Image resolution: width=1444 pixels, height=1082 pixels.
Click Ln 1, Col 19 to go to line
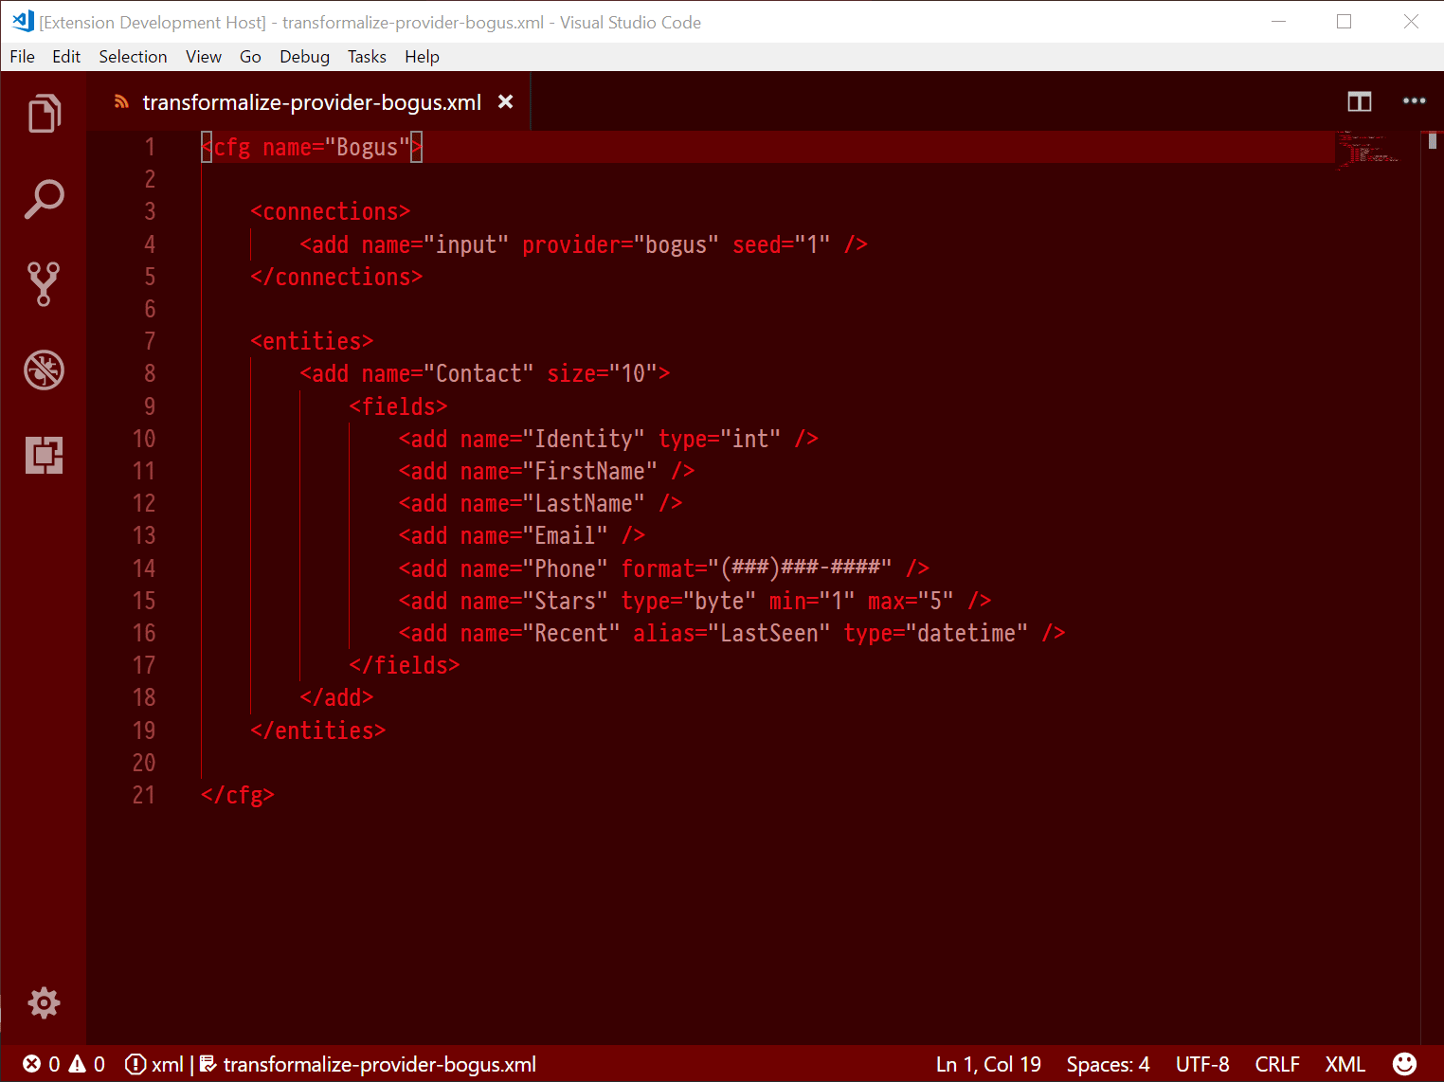988,1064
